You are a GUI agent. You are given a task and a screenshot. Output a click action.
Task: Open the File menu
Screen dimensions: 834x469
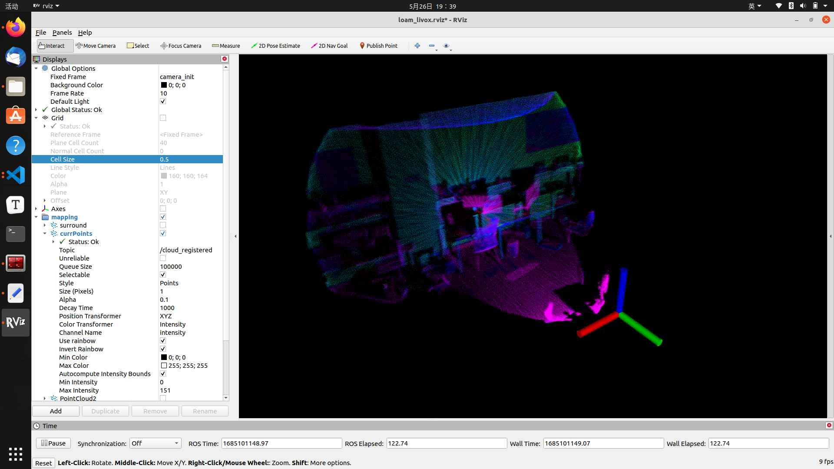coord(41,33)
